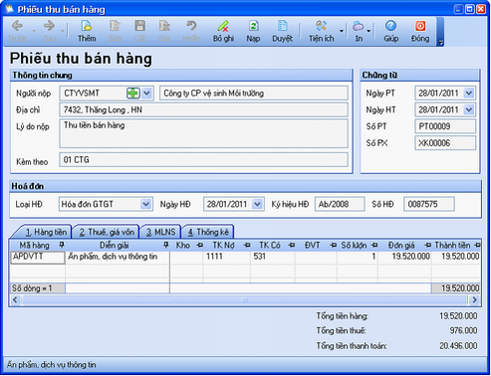Switch to the 1. Hàng tiền tab

[44, 232]
